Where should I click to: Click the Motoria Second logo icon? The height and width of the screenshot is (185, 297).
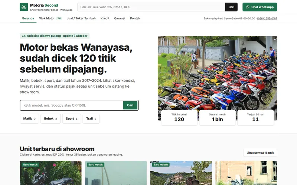(x=24, y=7)
